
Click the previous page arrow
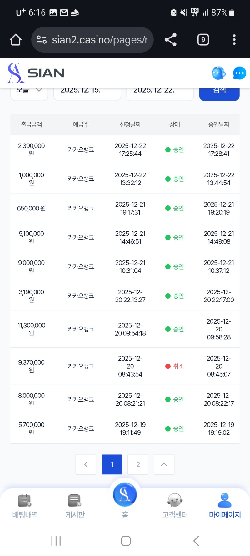(86, 464)
